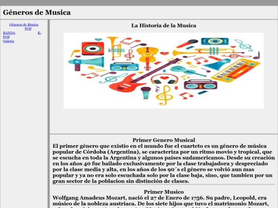278x208 pixels.
Task: Open the POP link in the sidebar
Action: 28,29
